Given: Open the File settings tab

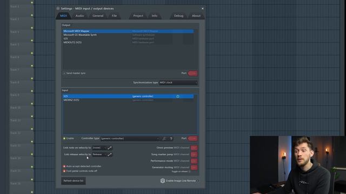Looking at the screenshot, I should coord(114,16).
